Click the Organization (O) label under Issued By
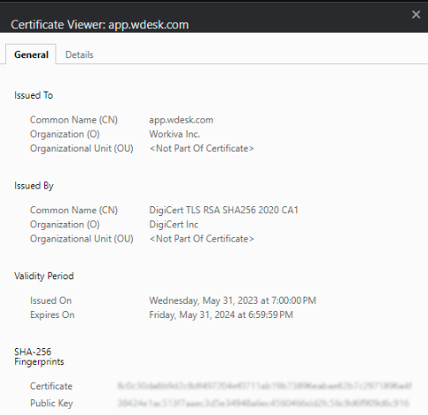 (64, 225)
